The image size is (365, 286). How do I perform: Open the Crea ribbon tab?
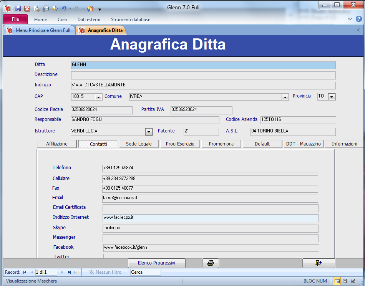click(62, 20)
